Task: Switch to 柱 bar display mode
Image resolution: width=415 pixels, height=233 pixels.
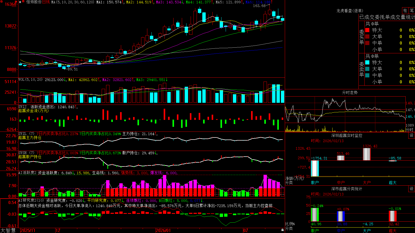Action: click(405, 10)
